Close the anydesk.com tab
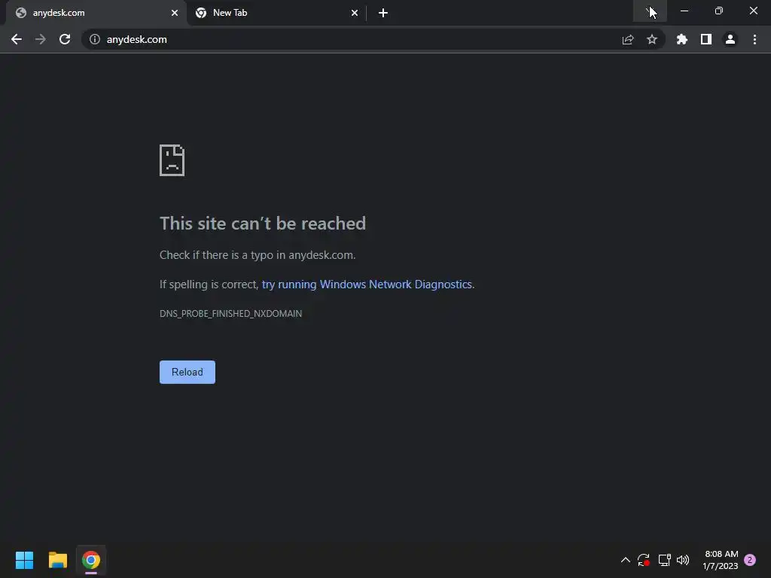This screenshot has width=771, height=578. pyautogui.click(x=175, y=13)
